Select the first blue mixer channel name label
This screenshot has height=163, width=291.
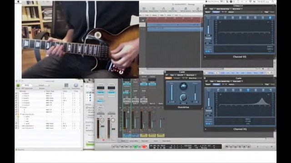click(127, 135)
